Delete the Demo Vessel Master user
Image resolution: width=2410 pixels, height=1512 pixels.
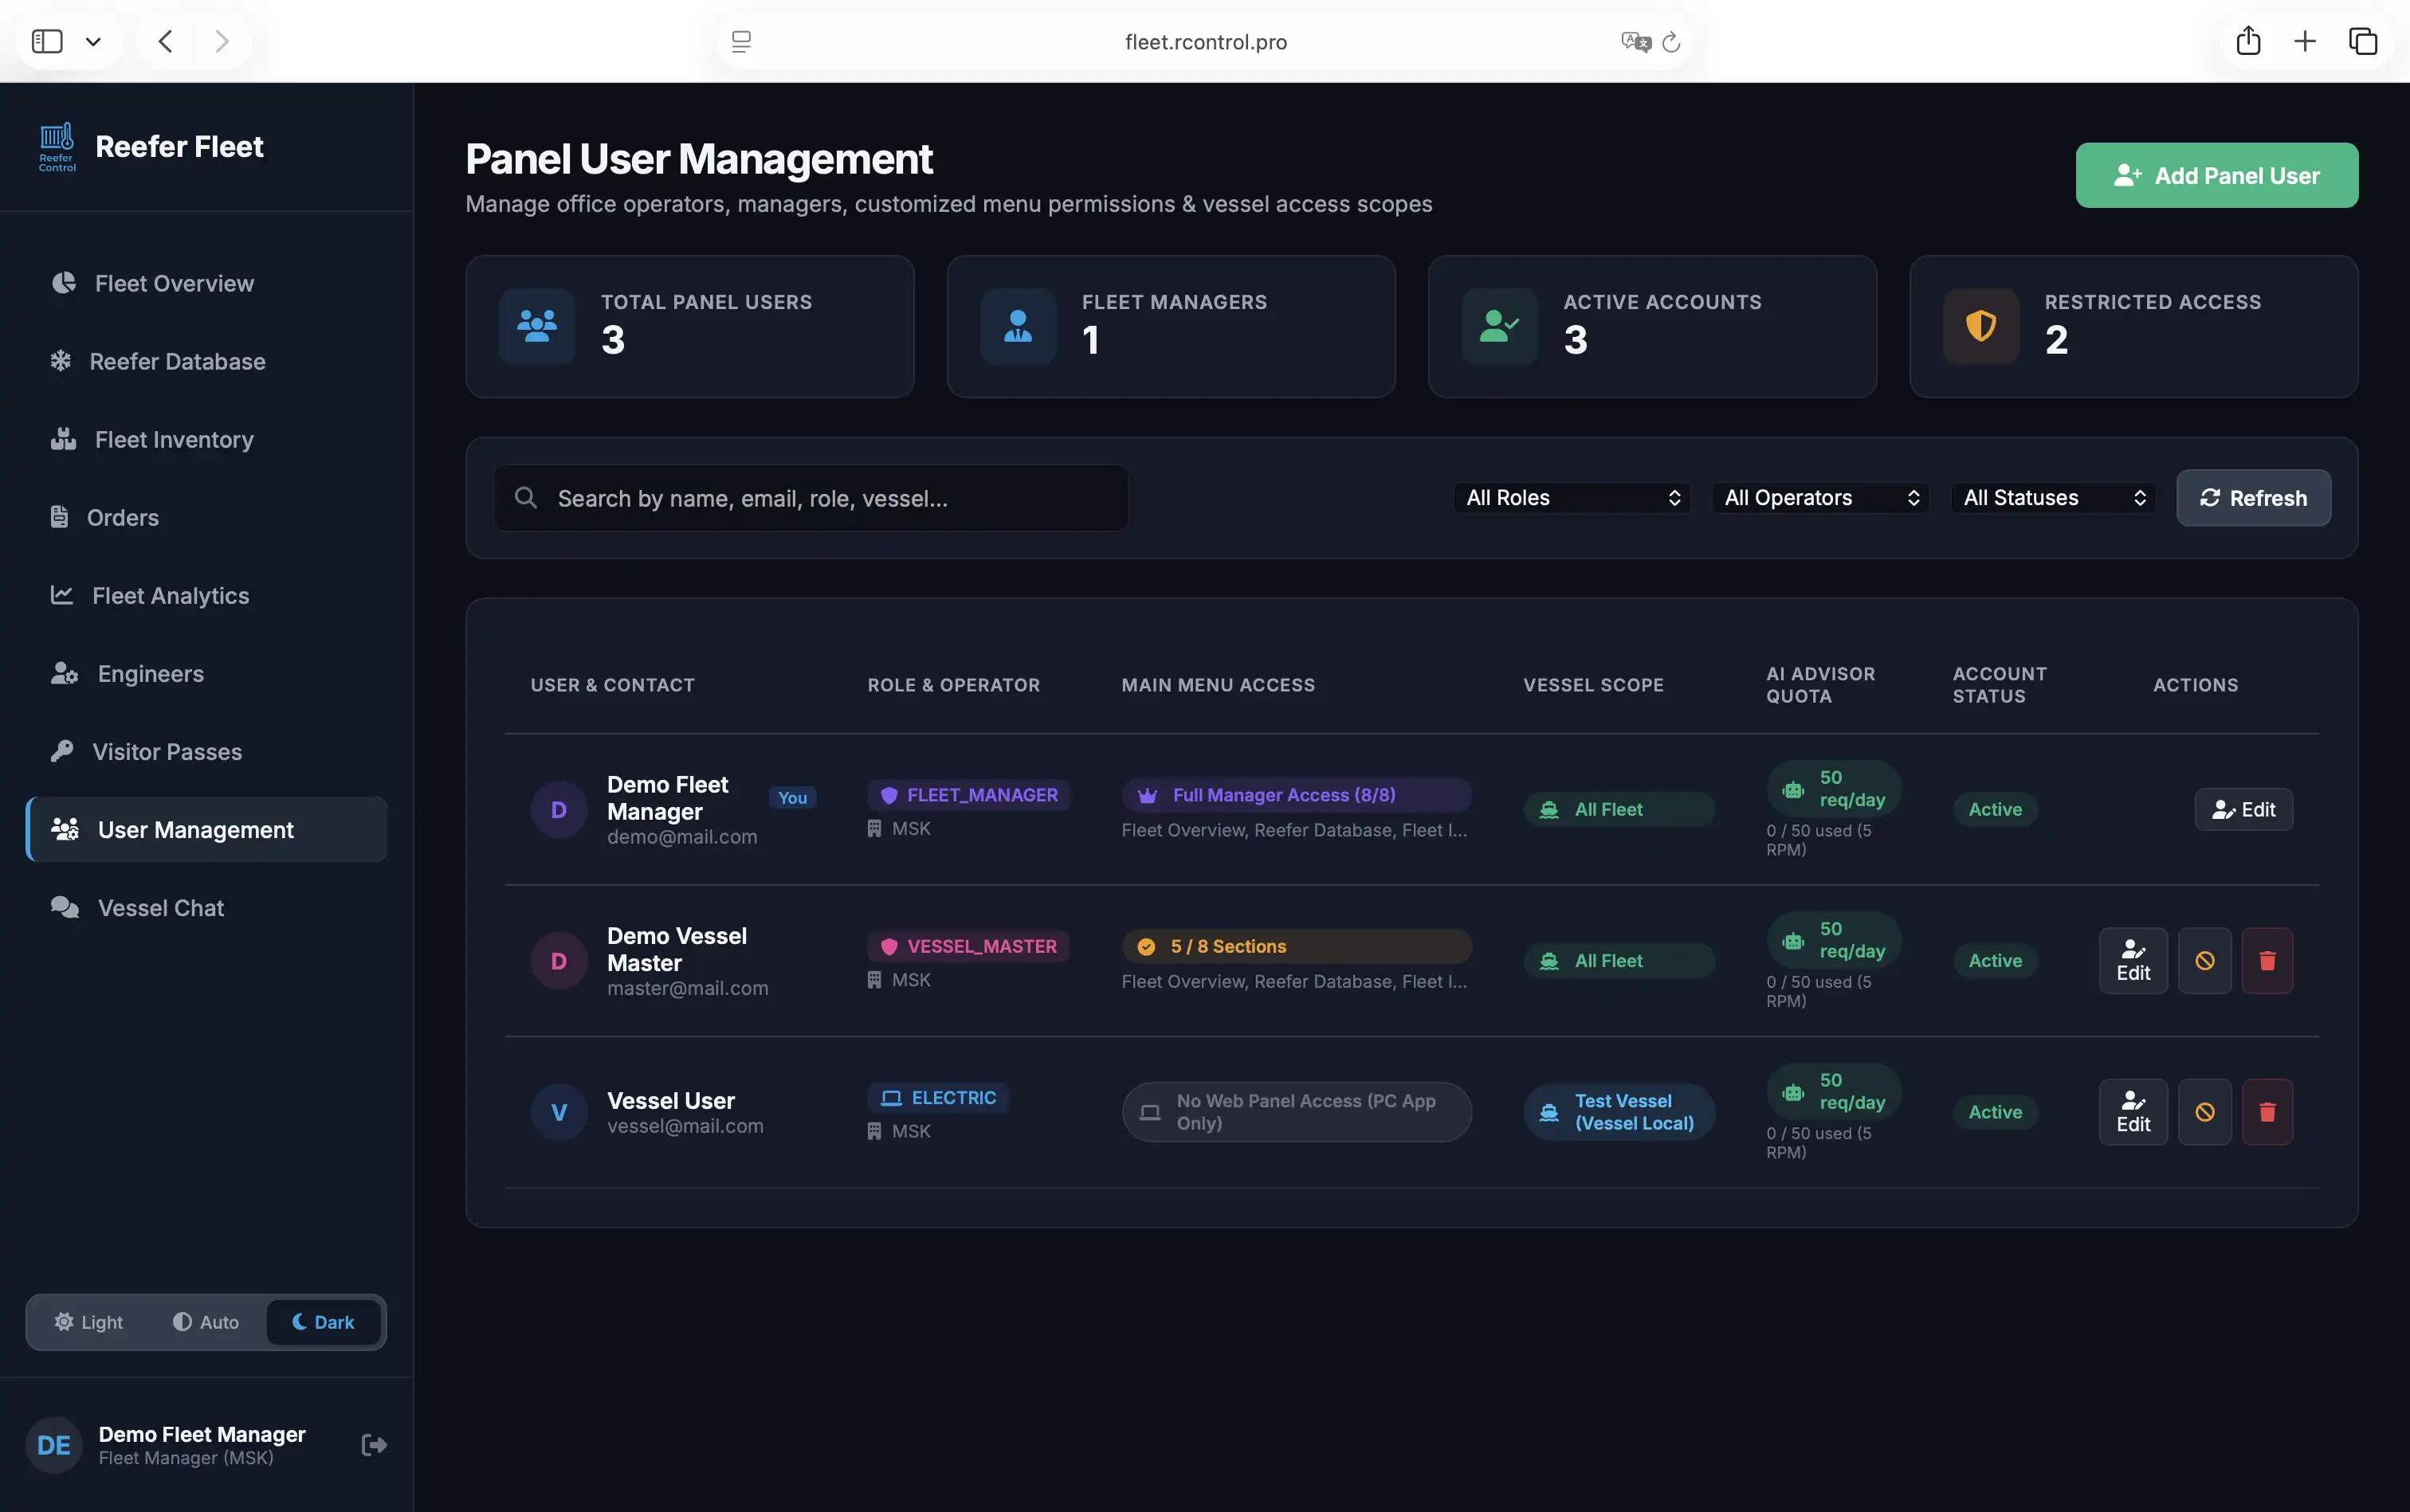pyautogui.click(x=2267, y=961)
